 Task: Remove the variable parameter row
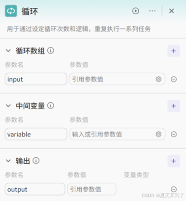coord(174,134)
